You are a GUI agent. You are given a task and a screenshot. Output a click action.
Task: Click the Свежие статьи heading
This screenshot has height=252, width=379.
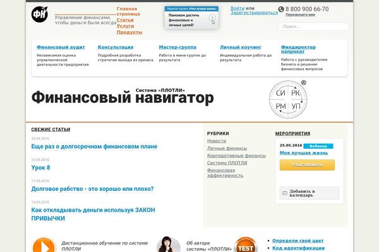(x=51, y=130)
